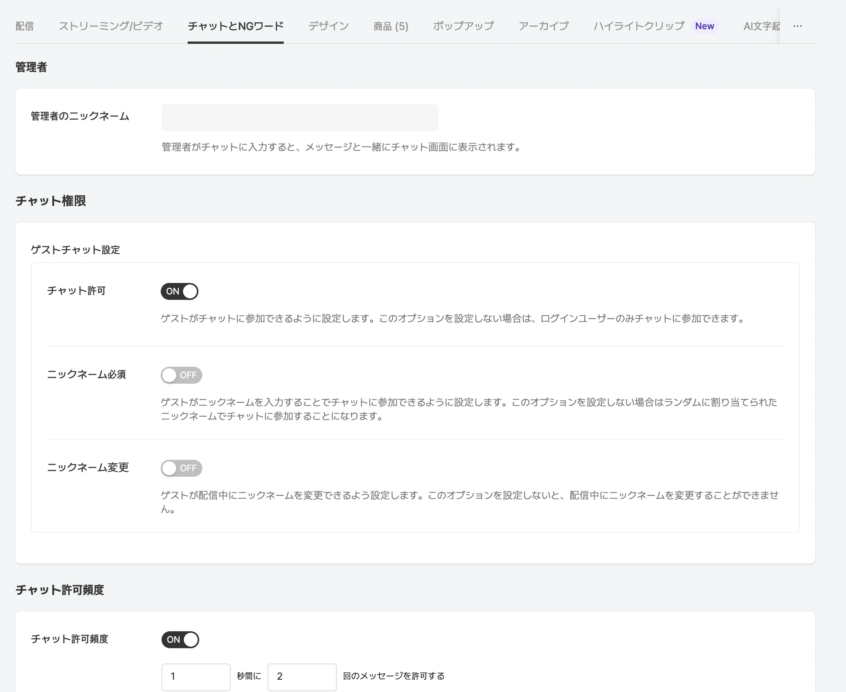The height and width of the screenshot is (692, 846).
Task: Enable the ニックネーム変更 toggle
Action: click(182, 468)
